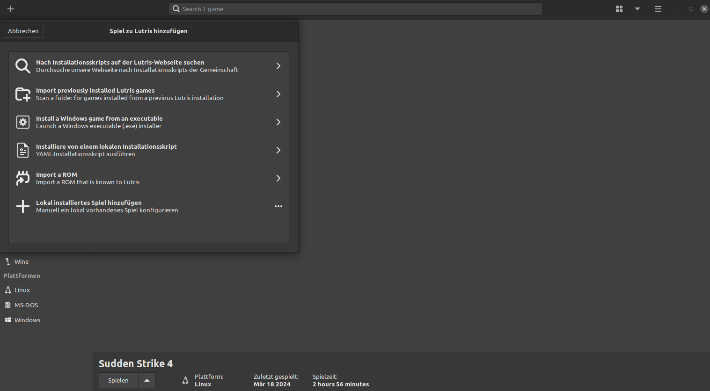Click three-dots icon for Lokal installiertes Spiel
The image size is (710, 391).
278,206
